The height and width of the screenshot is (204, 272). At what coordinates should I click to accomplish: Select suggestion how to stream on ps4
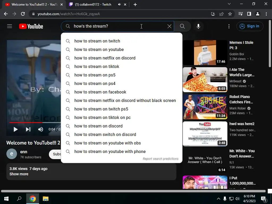[122, 84]
